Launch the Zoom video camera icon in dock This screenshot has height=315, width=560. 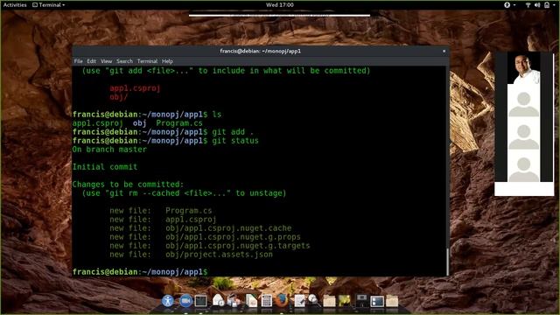[x=185, y=301]
